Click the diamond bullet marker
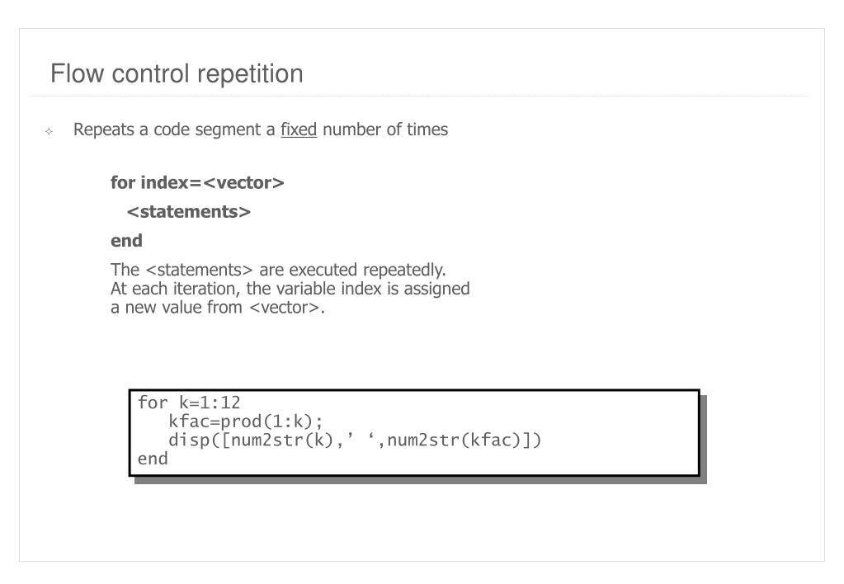Screen dimensions: 844x584 (x=49, y=131)
